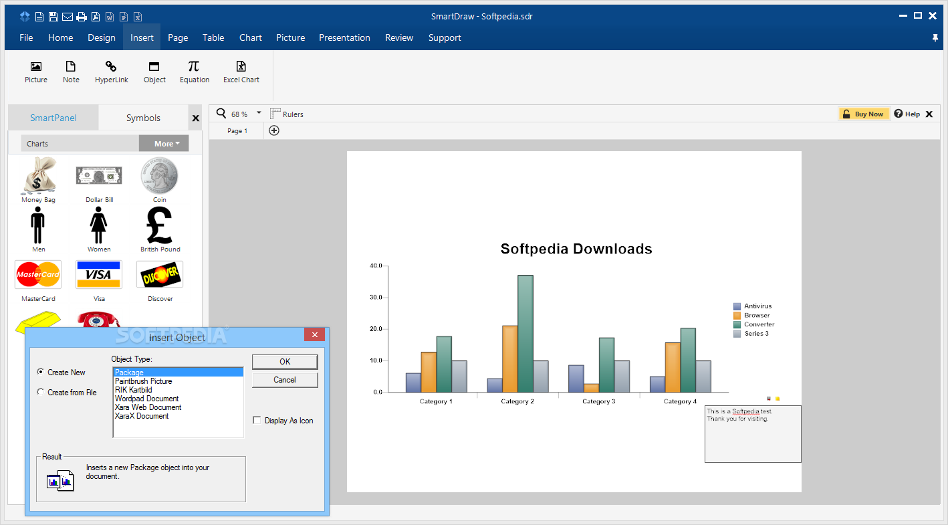Add a new page with plus icon
This screenshot has height=525, width=948.
(274, 130)
